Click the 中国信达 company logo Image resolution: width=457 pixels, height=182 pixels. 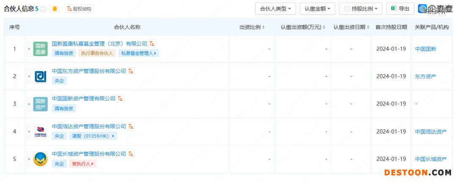[41, 131]
